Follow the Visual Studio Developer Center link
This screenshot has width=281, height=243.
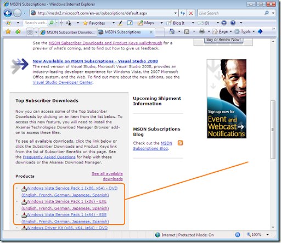click(x=63, y=82)
